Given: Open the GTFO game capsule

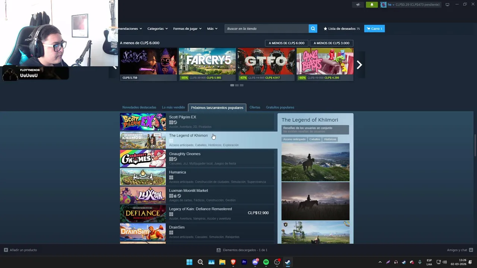Looking at the screenshot, I should click(x=266, y=64).
